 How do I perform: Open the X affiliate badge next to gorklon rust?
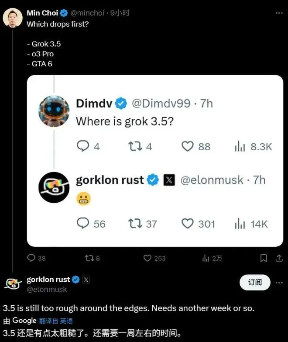pos(86,280)
